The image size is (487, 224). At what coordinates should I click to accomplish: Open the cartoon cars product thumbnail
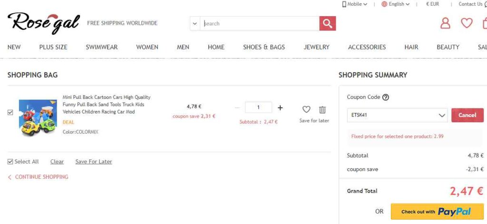click(38, 117)
